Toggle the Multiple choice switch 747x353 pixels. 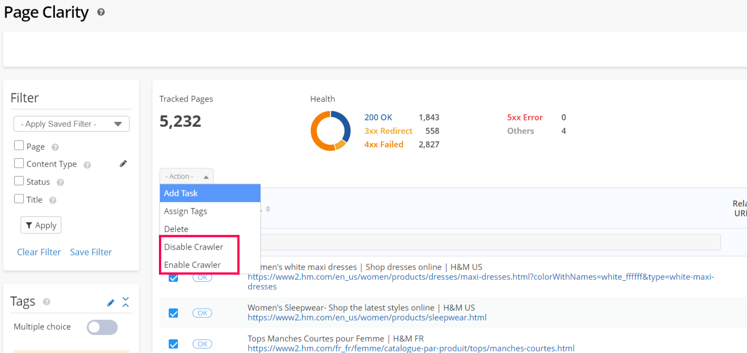coord(102,327)
